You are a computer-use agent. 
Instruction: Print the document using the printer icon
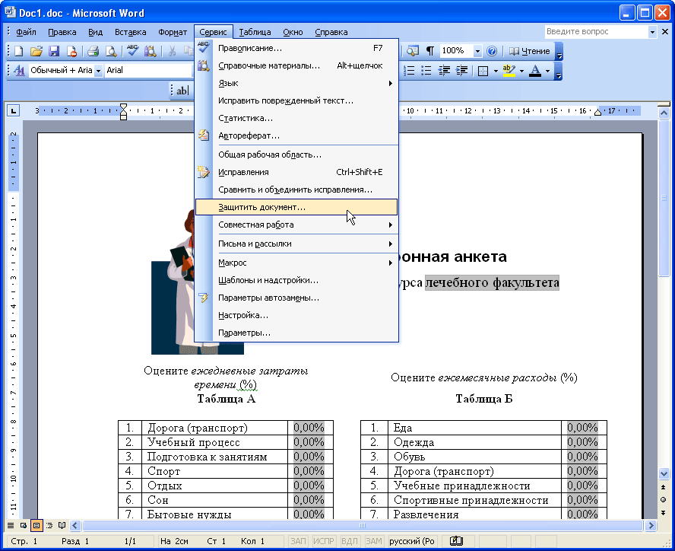coord(93,51)
